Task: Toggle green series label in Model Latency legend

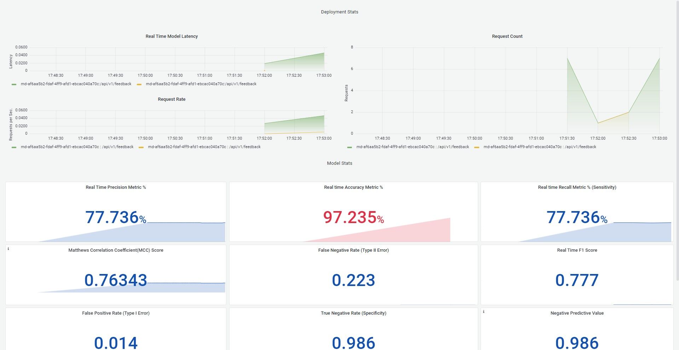Action: pos(76,84)
